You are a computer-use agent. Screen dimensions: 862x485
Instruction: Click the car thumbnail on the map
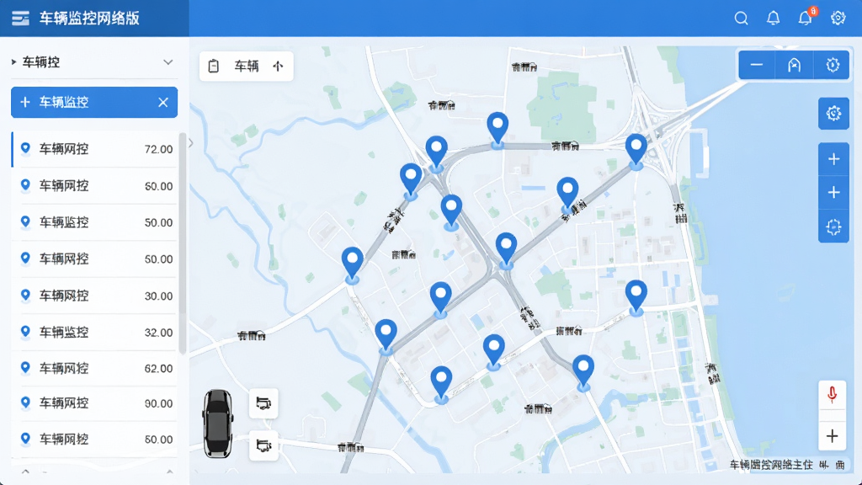218,424
